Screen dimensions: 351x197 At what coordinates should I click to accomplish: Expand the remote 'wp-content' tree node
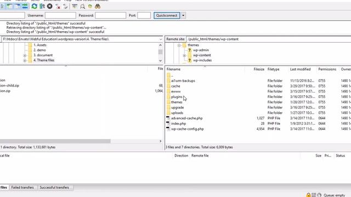[184, 55]
